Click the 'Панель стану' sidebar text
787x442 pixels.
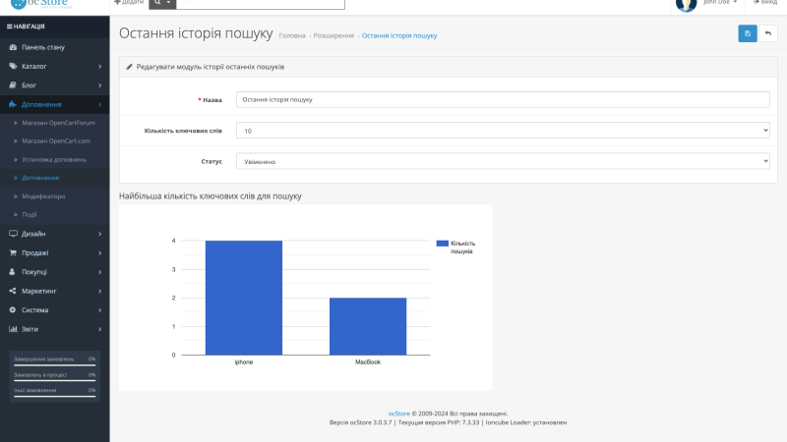coord(43,47)
